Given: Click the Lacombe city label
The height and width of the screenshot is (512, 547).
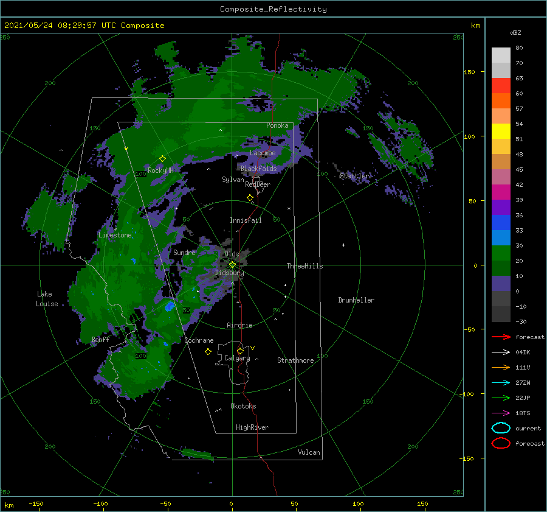Looking at the screenshot, I should pos(263,153).
